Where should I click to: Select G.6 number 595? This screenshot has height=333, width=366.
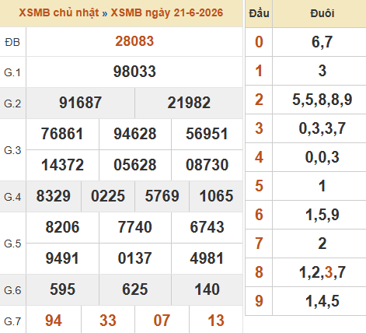tap(62, 289)
